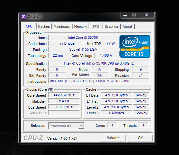Viewport: 179px width, 155px height.
Task: Open the Memory tab
Action: tap(81, 26)
